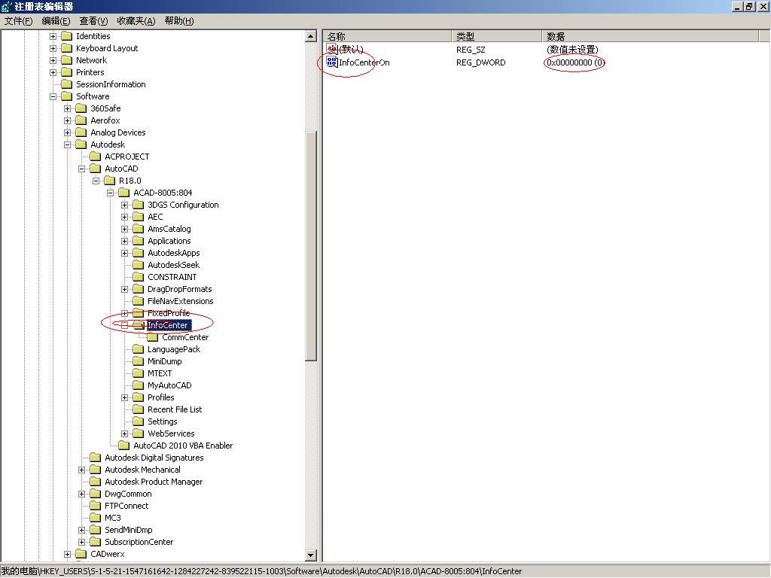Click the Aerofox folder icon

[x=81, y=120]
